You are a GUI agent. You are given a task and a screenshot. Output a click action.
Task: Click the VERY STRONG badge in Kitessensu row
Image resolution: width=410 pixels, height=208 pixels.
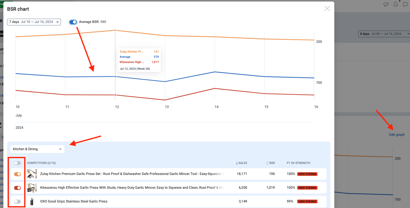tap(307, 188)
